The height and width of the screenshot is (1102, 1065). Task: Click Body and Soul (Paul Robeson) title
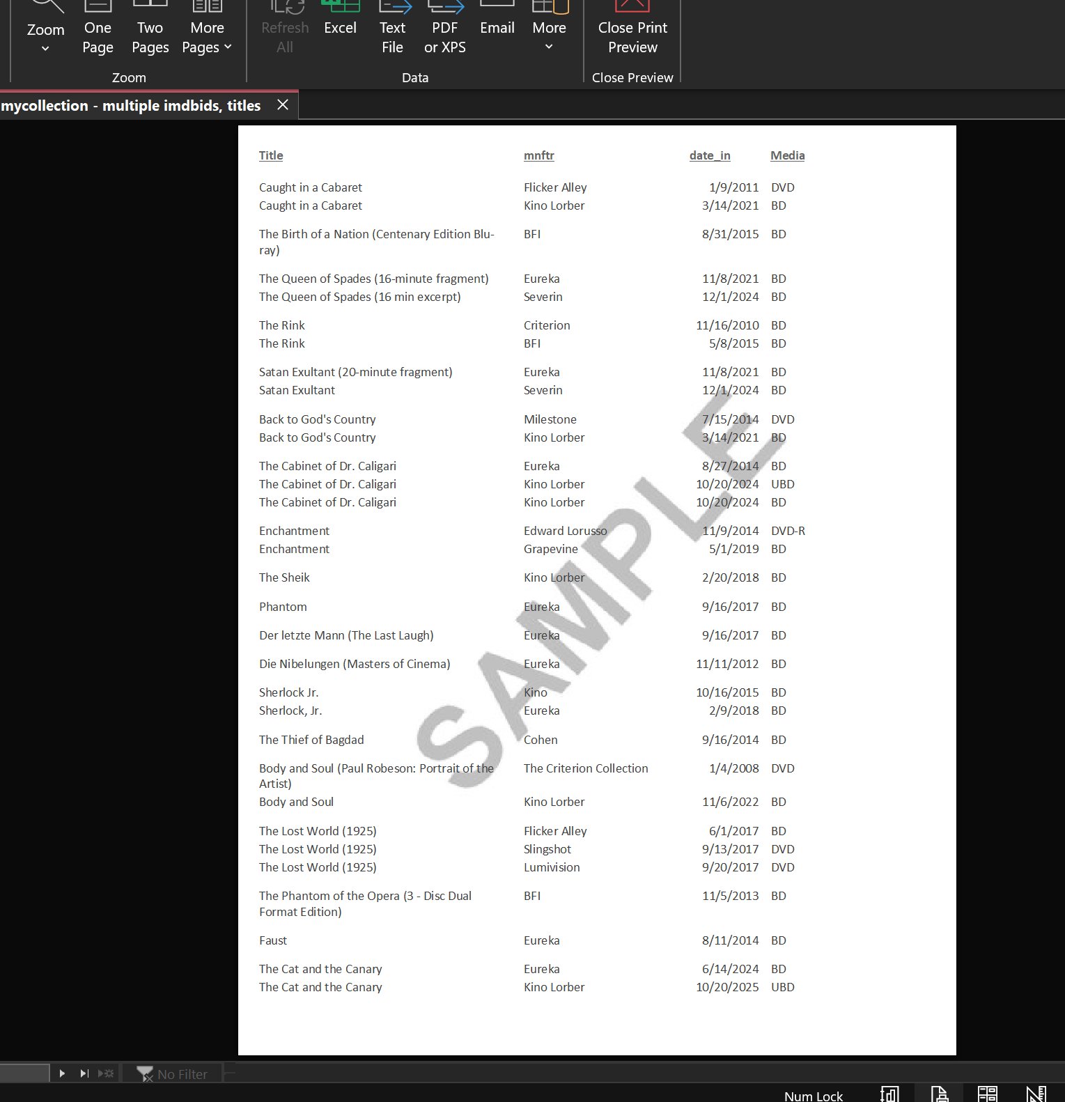376,776
